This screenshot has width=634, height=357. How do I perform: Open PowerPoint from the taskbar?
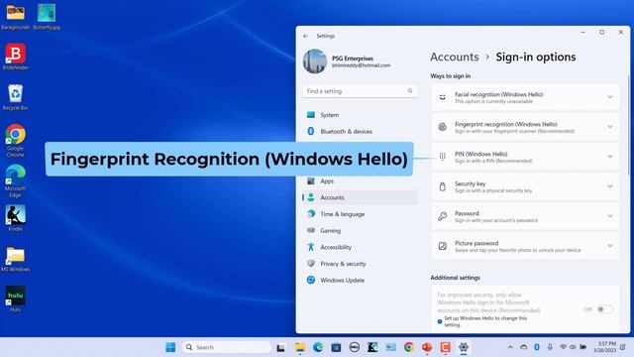pos(427,347)
